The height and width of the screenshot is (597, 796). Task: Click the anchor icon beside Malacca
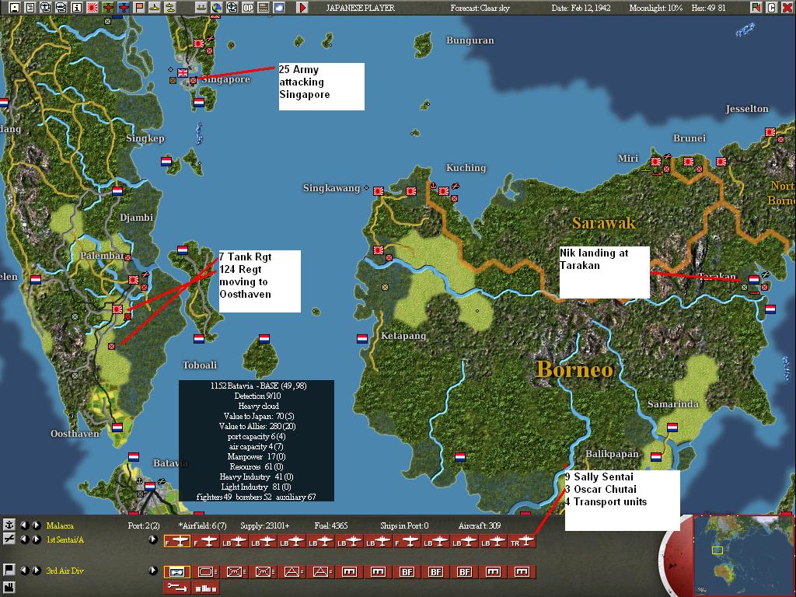click(x=9, y=525)
